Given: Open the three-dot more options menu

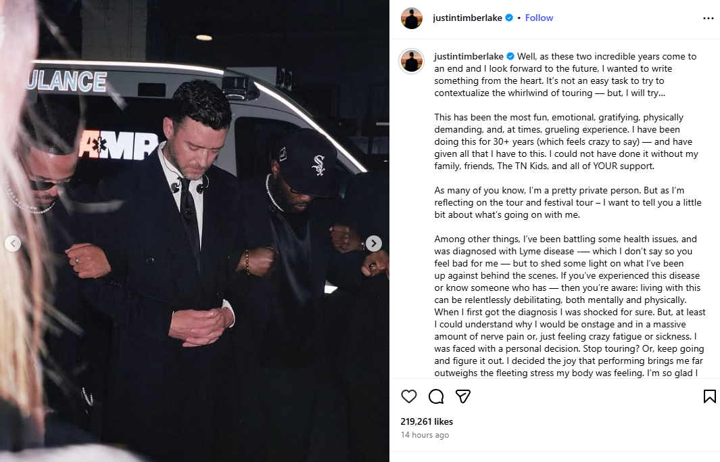Looking at the screenshot, I should (708, 18).
